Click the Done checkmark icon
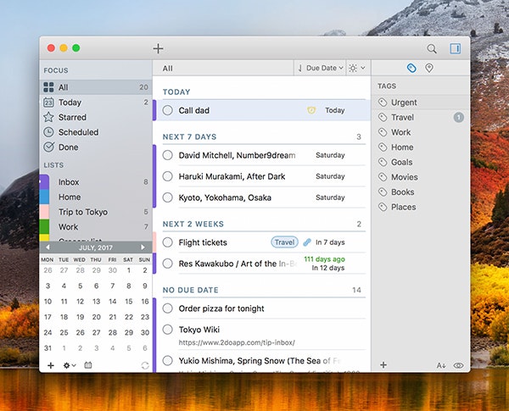 click(x=48, y=147)
